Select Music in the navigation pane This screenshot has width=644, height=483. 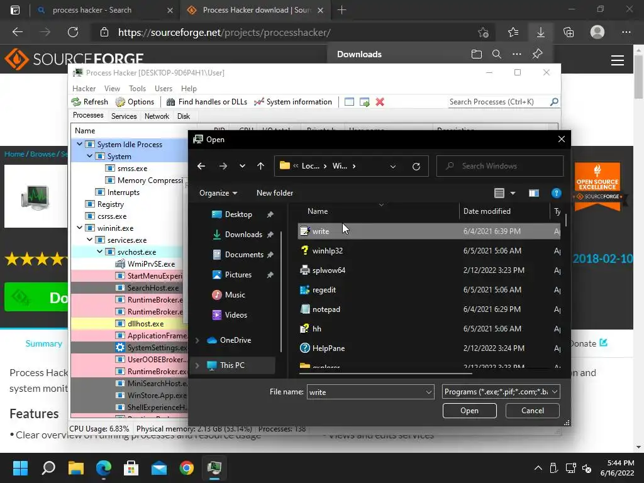tap(235, 295)
